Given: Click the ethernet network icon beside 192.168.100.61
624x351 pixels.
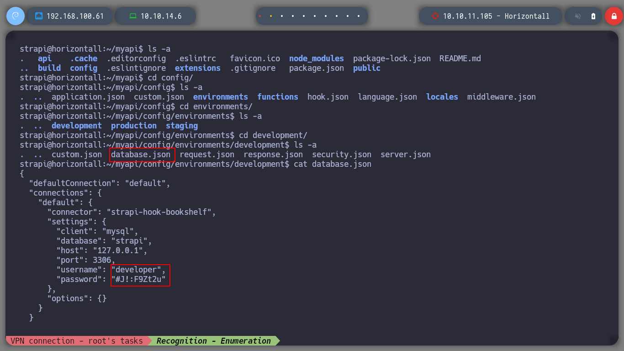Looking at the screenshot, I should click(39, 16).
